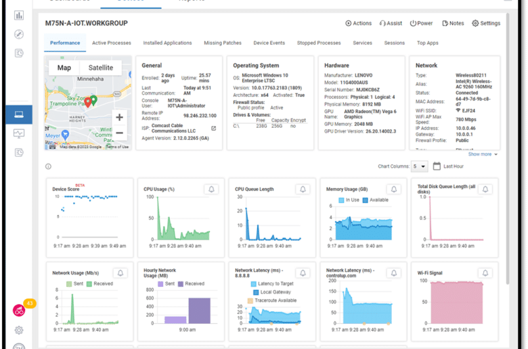
Task: Open the Chart Columns dropdown
Action: click(x=419, y=166)
